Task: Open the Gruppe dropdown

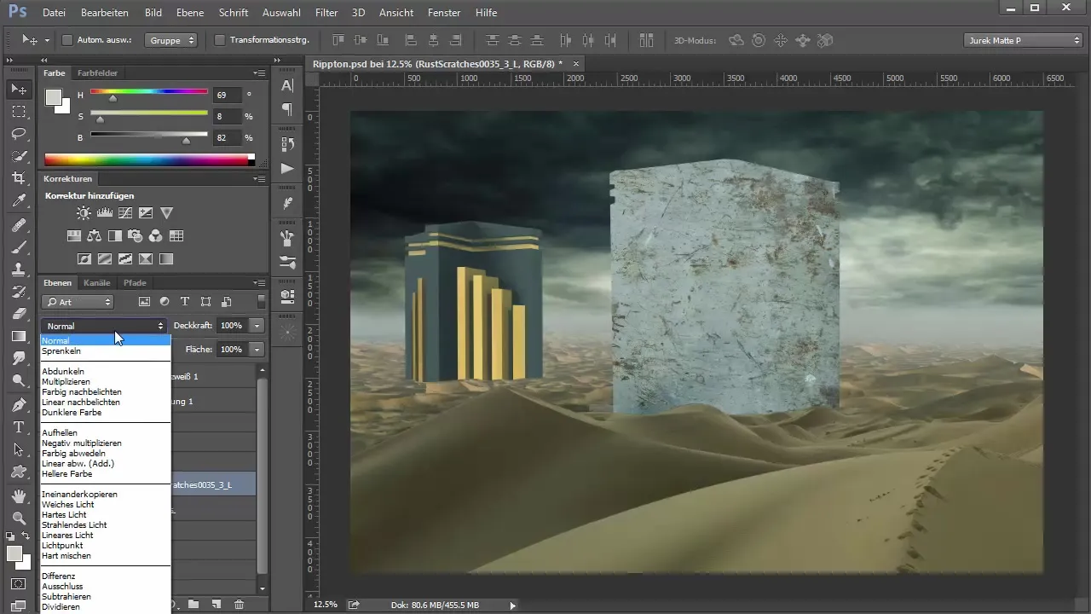Action: [x=170, y=40]
